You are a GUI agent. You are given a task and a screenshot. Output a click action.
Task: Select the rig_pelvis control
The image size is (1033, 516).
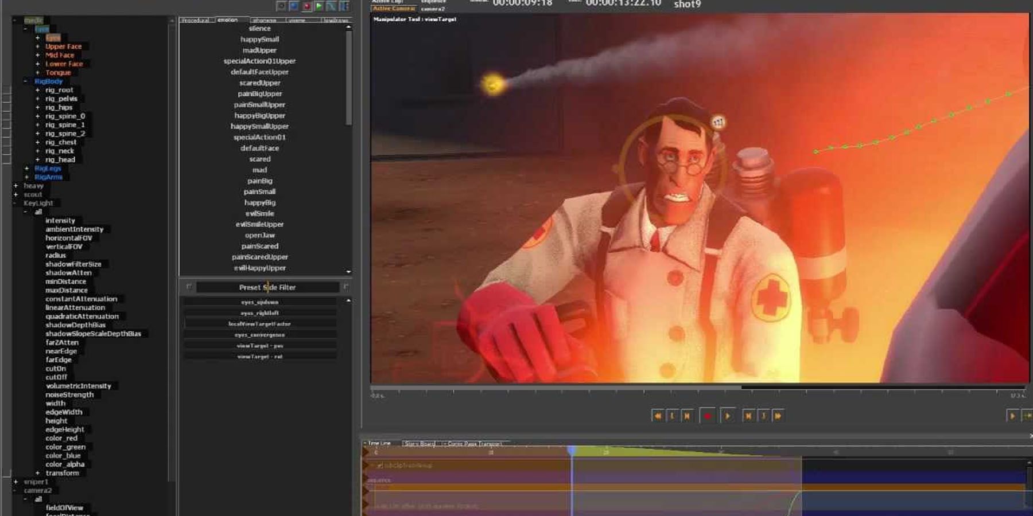click(61, 99)
